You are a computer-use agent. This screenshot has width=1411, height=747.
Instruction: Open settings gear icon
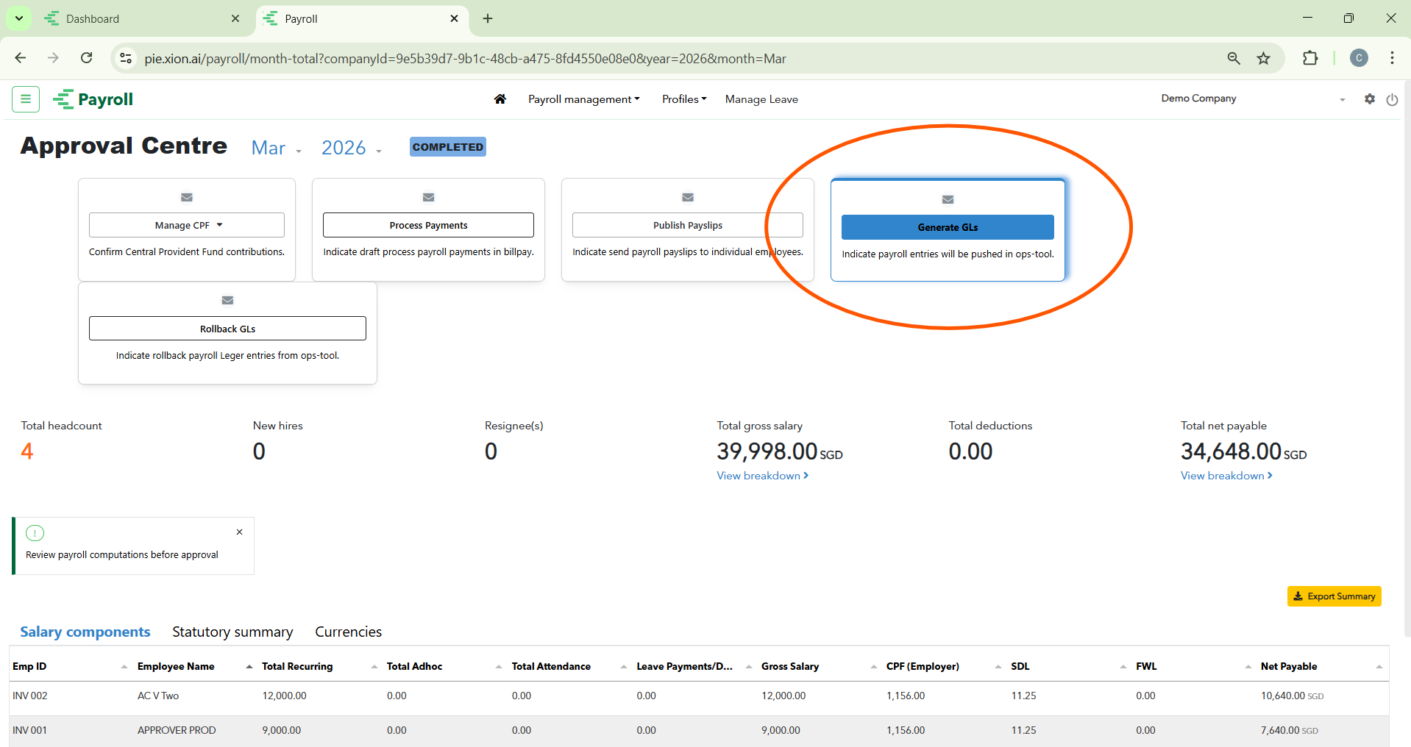click(1369, 99)
